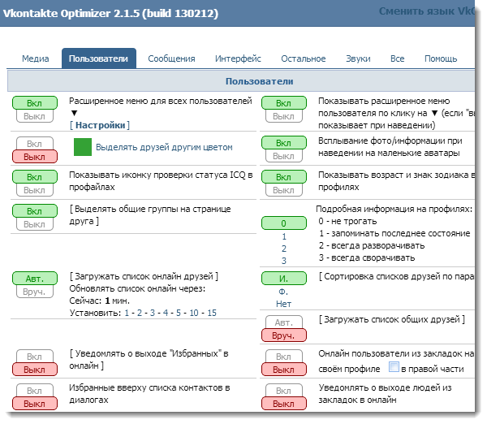Select option 2 всегда разворачивать
Viewport: 487px width, 424px height.
[284, 249]
